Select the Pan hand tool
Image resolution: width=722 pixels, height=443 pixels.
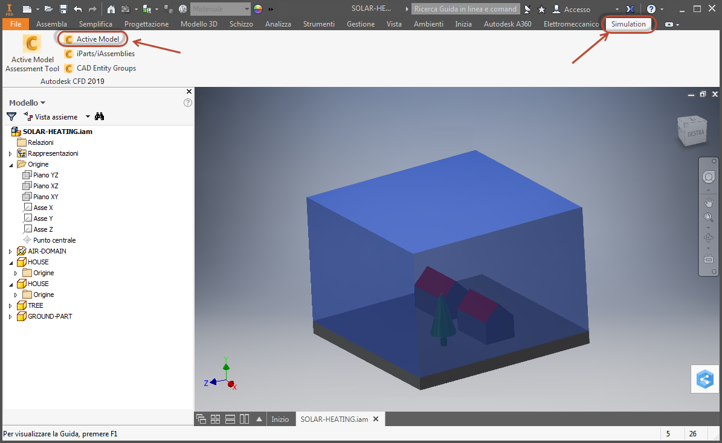tap(709, 202)
